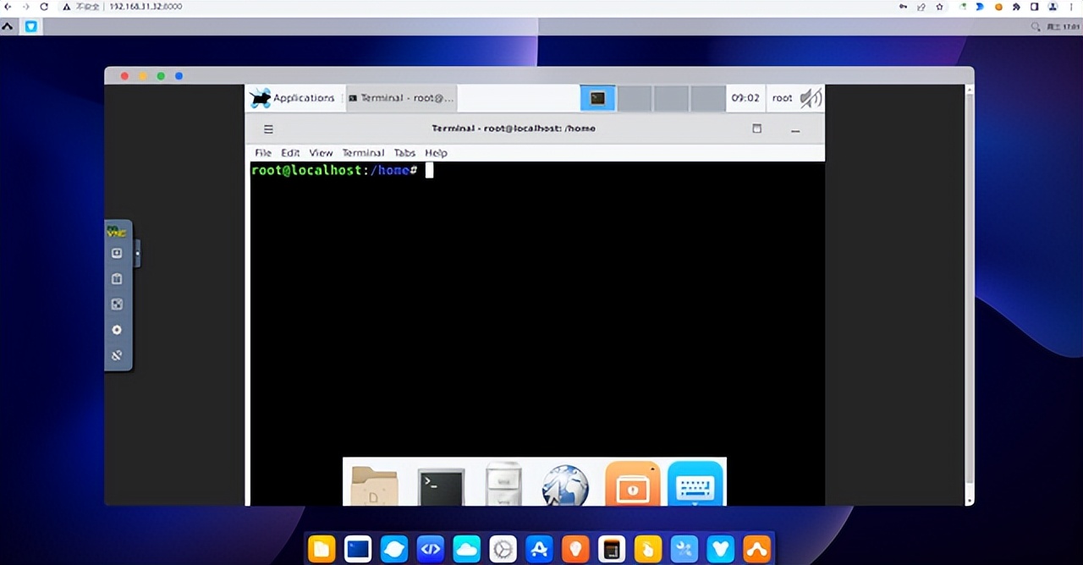
Task: Open the yellow hand pointer app in the dock
Action: (648, 549)
